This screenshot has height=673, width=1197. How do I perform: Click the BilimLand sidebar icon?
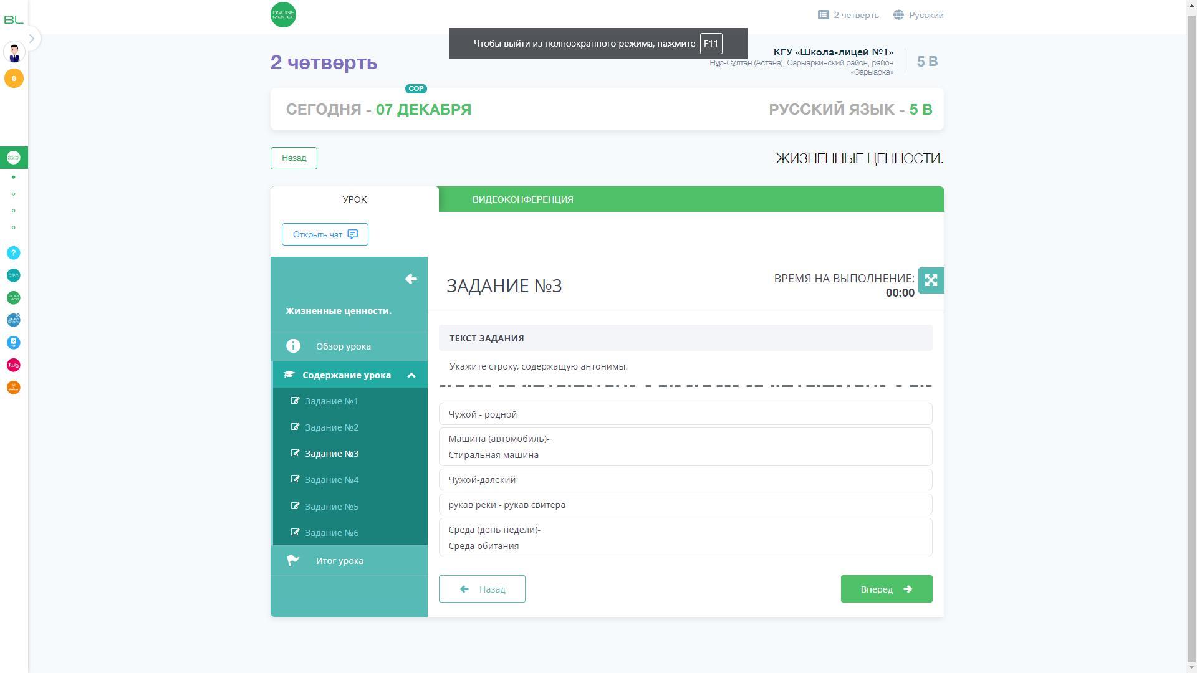pyautogui.click(x=14, y=298)
